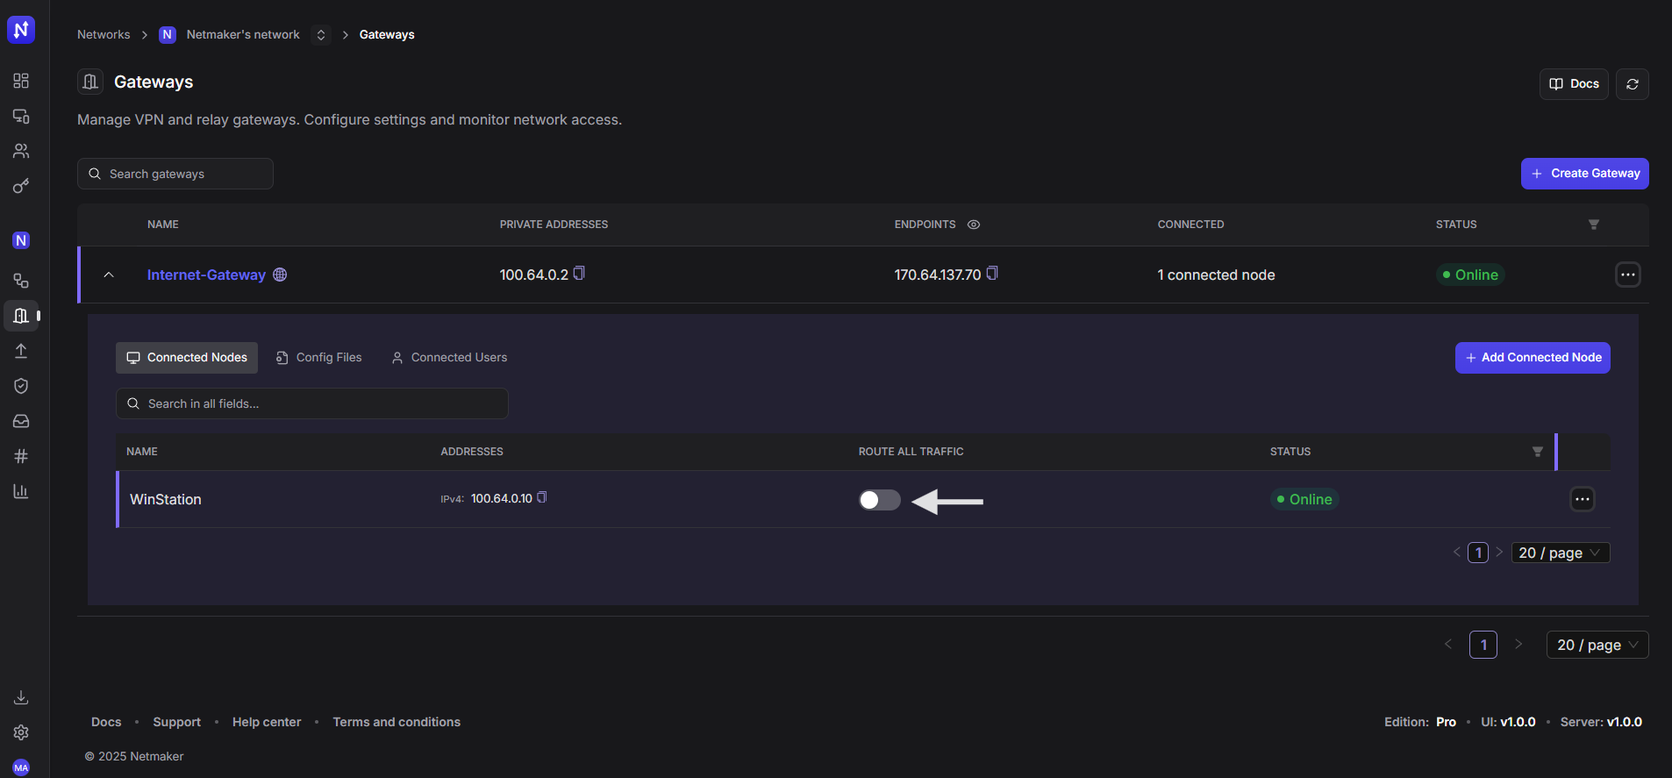
Task: Collapse the Internet-Gateway row
Action: [x=109, y=275]
